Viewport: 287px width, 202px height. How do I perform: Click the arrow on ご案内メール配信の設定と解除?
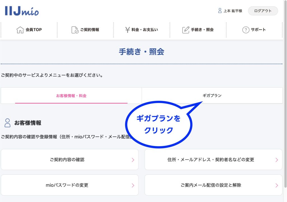[x=277, y=185]
